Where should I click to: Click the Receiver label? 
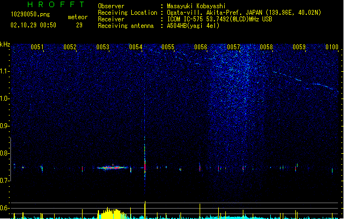coord(111,19)
